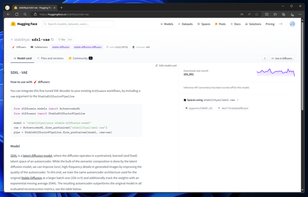Click the page vertical scrollbar thumb

tap(303, 65)
